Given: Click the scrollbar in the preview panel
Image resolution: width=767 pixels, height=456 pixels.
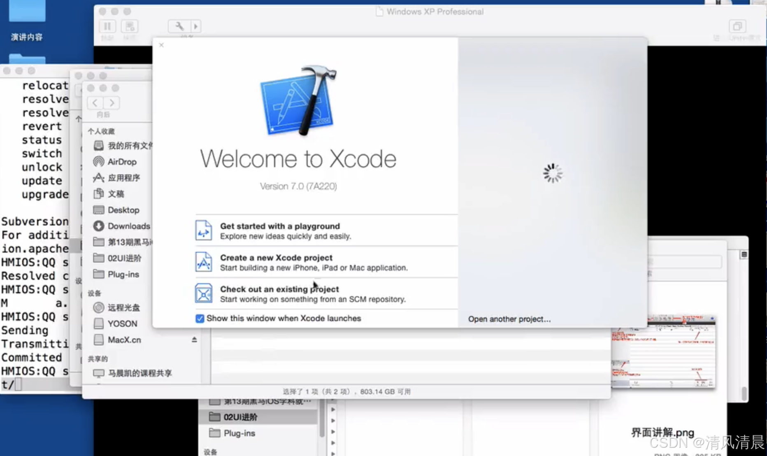Looking at the screenshot, I should tap(744, 393).
